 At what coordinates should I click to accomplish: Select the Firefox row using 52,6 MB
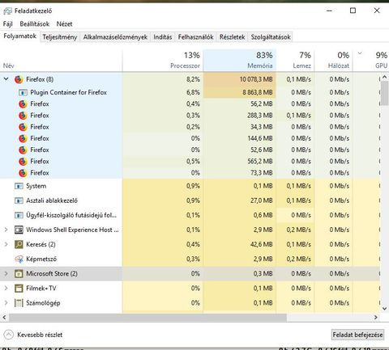tap(190, 150)
